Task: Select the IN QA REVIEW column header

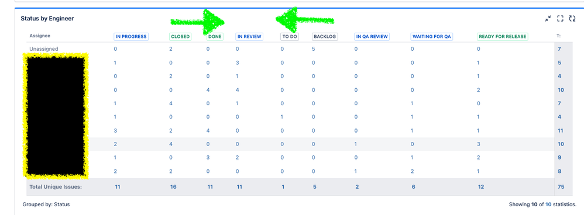Action: [372, 36]
